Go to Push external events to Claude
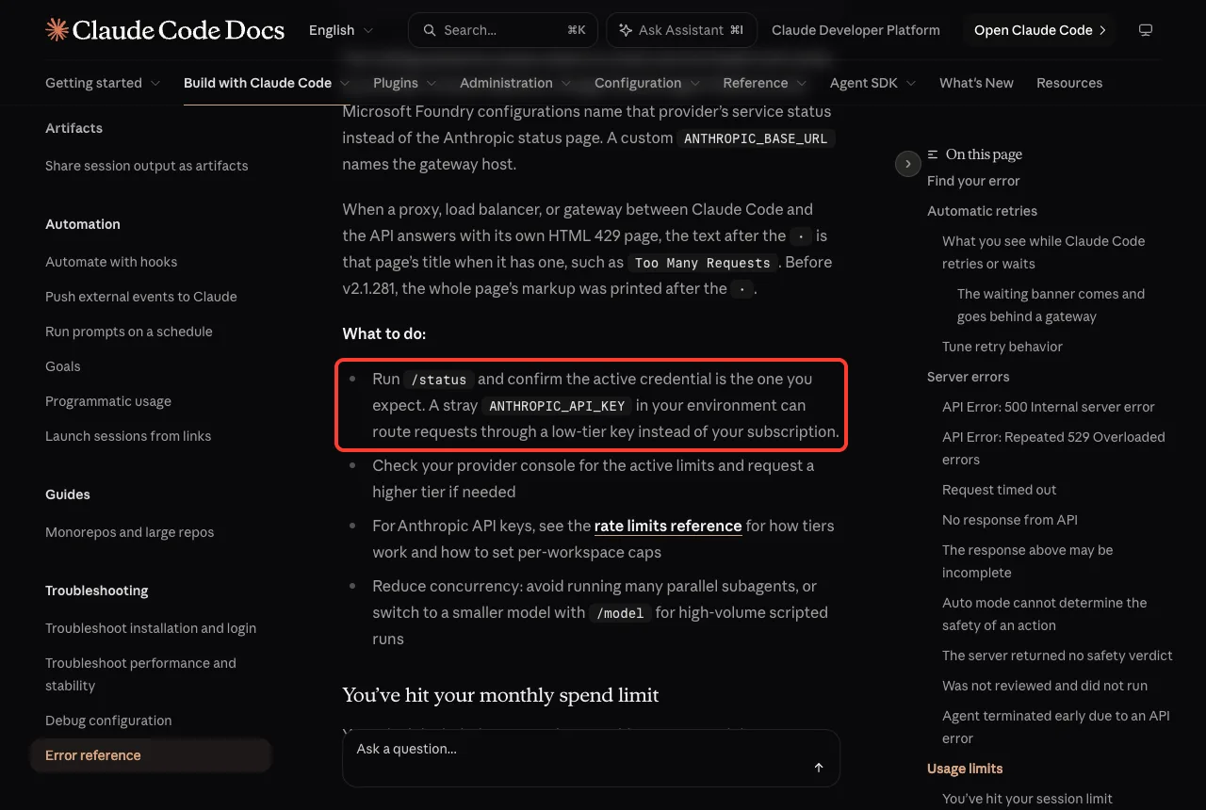 click(141, 297)
